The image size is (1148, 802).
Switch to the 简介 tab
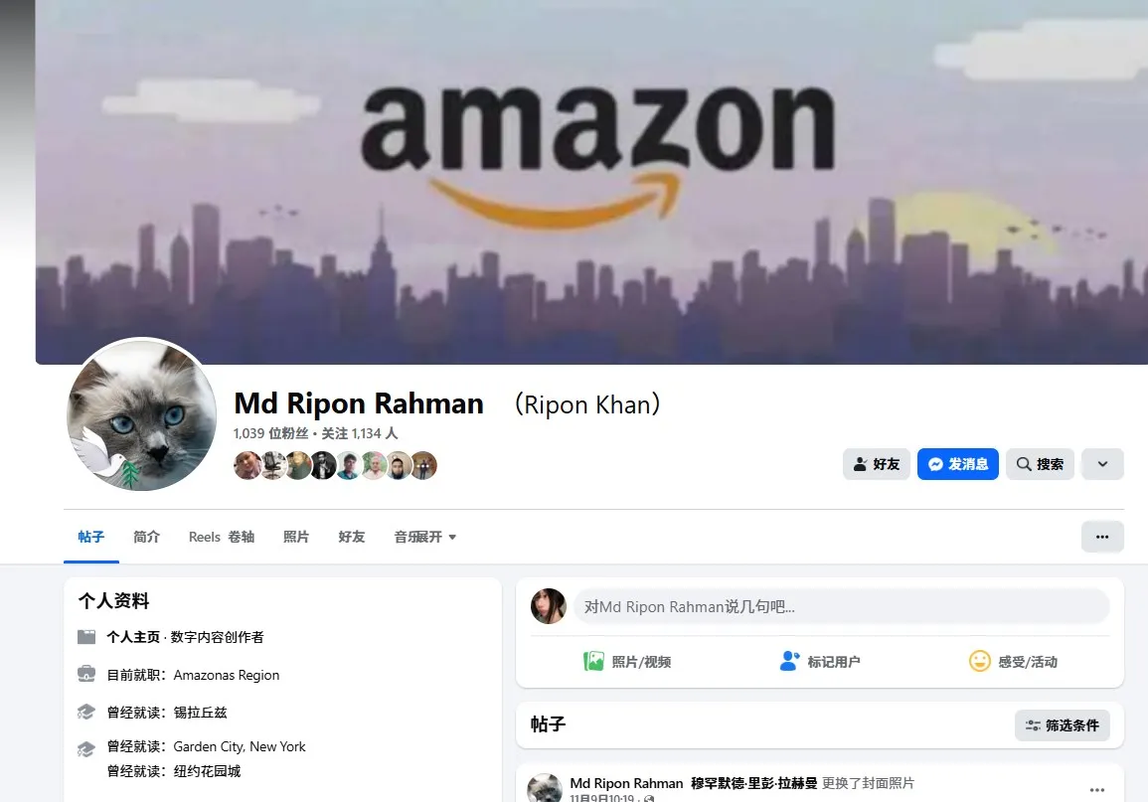(x=146, y=537)
